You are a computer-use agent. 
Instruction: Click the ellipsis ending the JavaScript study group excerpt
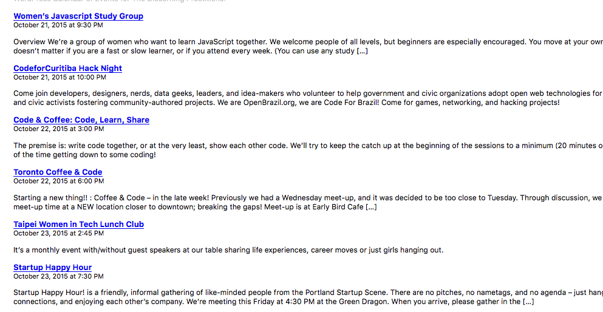pyautogui.click(x=362, y=50)
